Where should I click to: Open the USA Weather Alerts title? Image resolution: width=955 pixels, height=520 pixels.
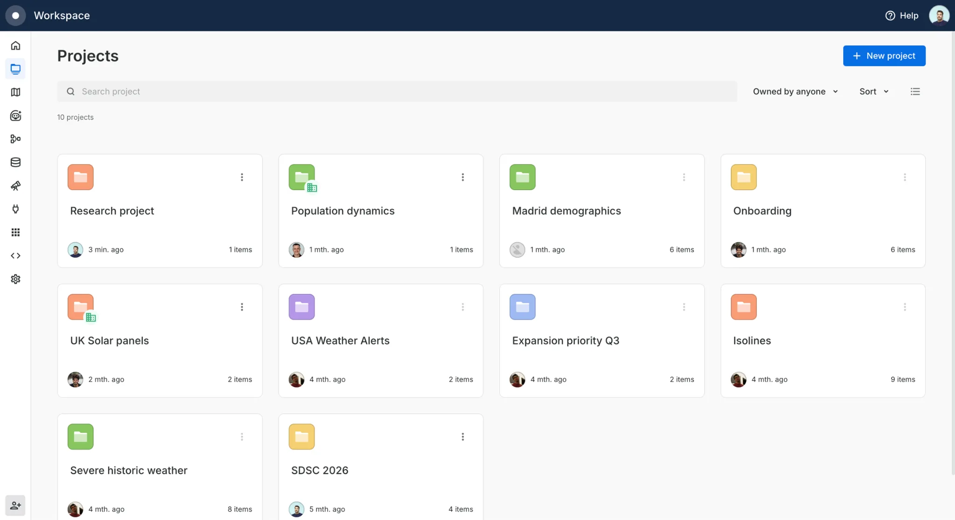coord(340,341)
